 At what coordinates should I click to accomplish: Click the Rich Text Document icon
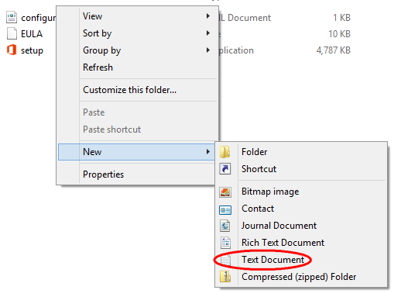pos(225,243)
